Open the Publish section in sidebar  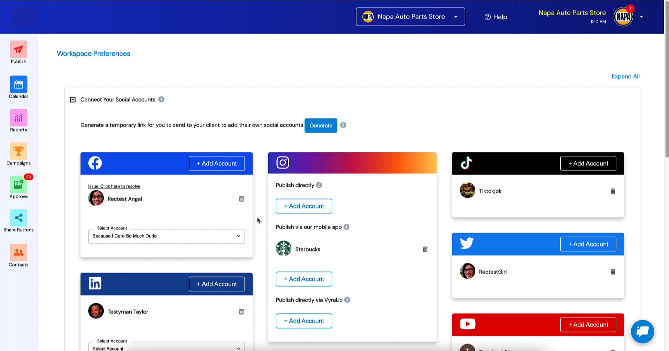(x=18, y=52)
